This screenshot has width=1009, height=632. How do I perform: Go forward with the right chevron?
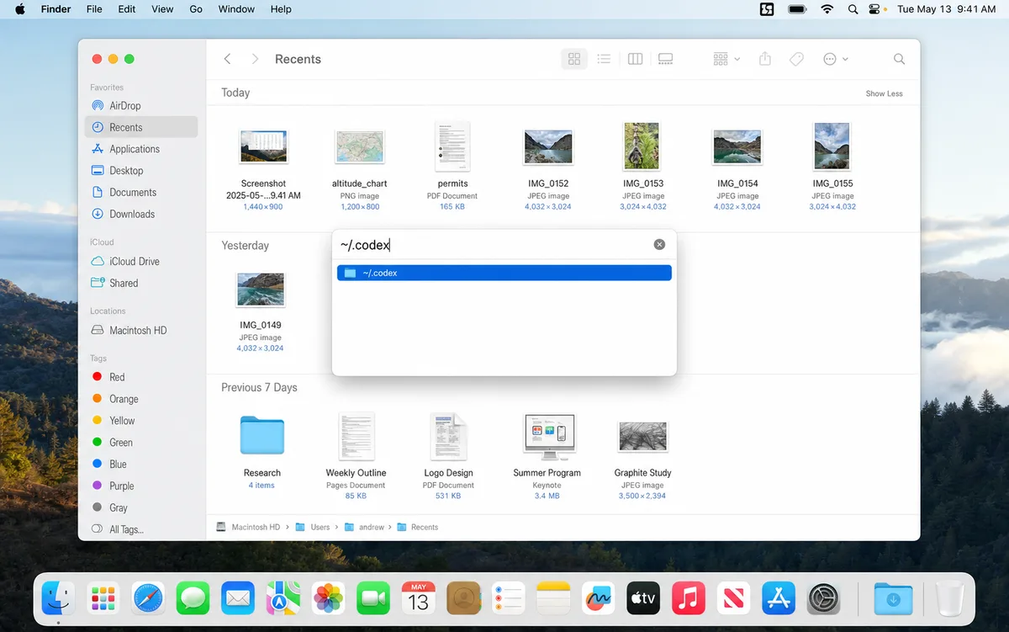coord(255,59)
